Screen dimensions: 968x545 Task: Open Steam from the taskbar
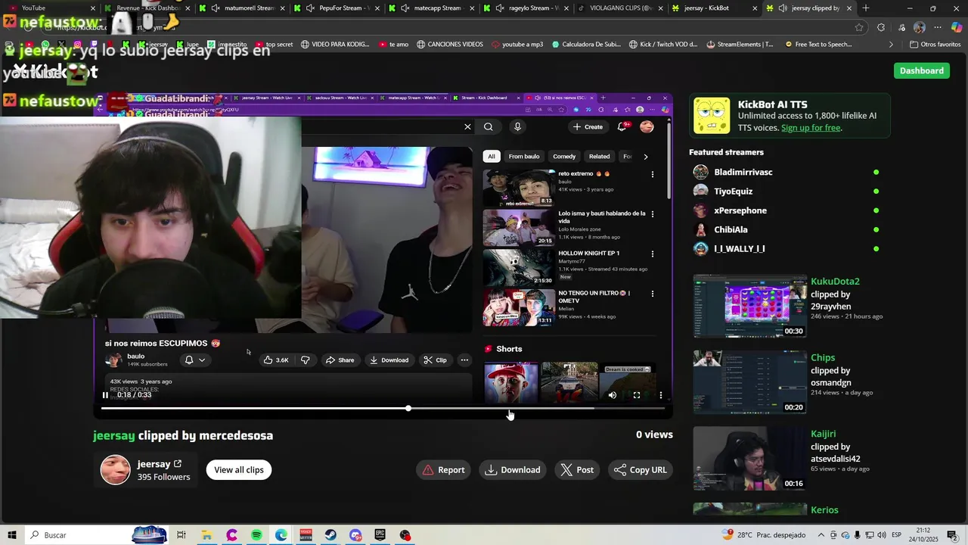point(330,535)
